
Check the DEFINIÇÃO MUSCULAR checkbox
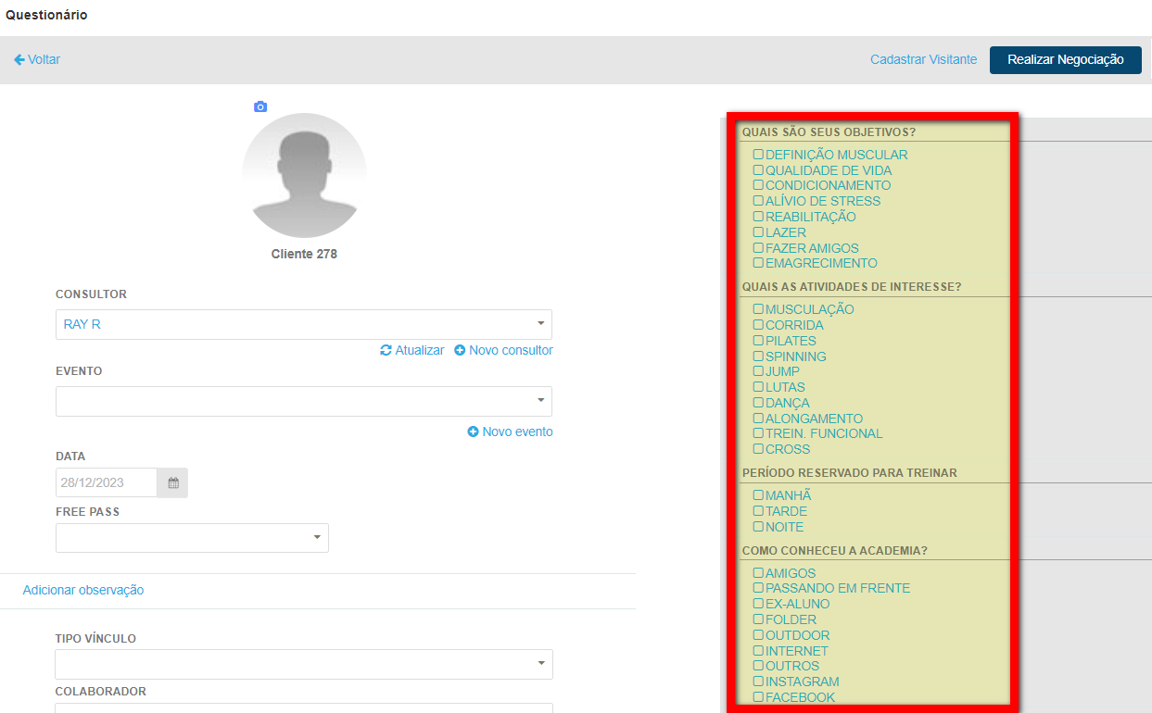point(758,155)
